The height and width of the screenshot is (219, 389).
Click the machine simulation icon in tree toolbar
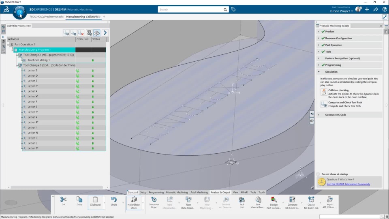pos(89,33)
